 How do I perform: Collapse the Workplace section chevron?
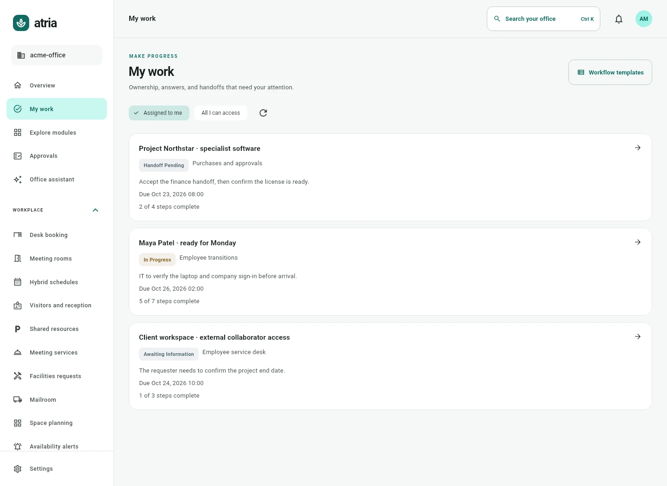(95, 210)
